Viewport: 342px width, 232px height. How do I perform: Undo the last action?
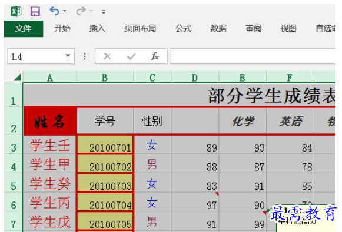[54, 11]
